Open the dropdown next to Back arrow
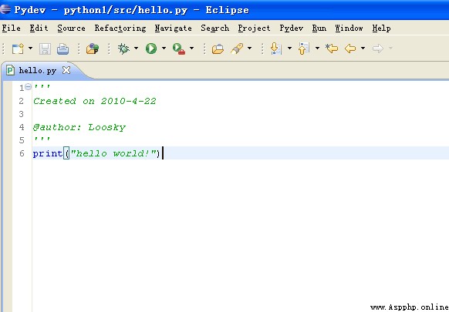 pyautogui.click(x=363, y=49)
